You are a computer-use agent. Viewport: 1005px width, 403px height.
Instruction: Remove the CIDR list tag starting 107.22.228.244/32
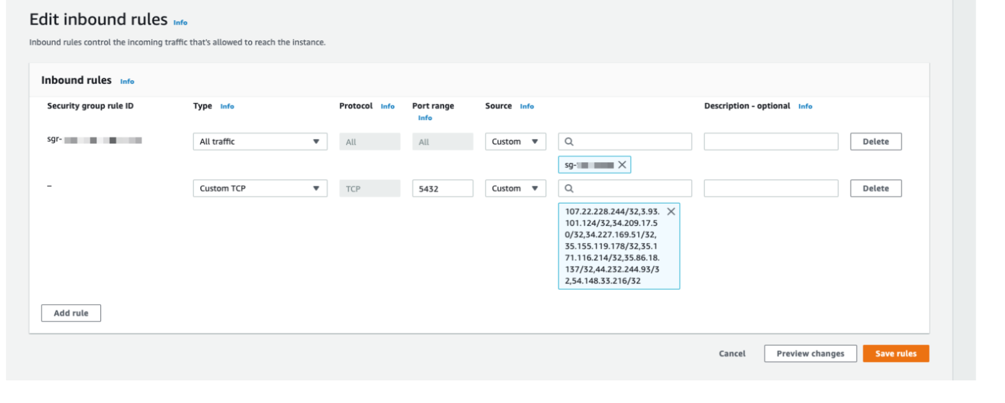(671, 211)
